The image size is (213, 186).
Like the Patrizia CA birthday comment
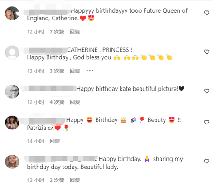tap(207, 122)
